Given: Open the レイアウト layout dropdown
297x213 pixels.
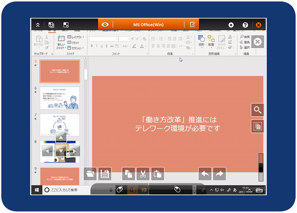Looking at the screenshot, I should [x=76, y=37].
